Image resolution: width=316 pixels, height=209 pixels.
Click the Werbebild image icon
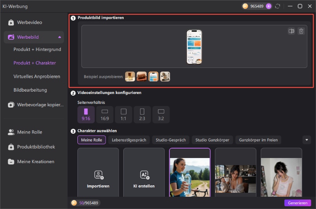[11, 37]
